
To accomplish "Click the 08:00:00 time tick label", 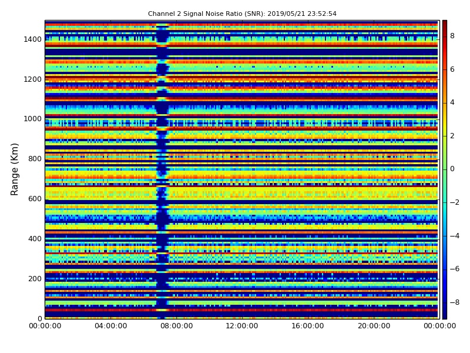I will pos(177,326).
